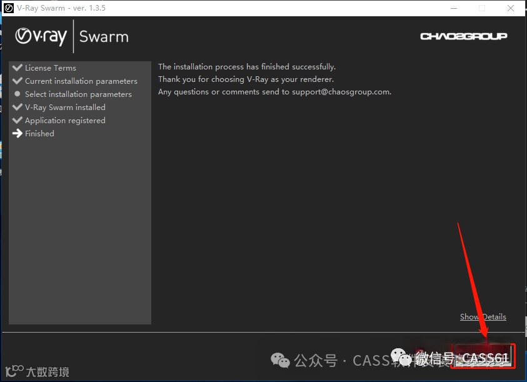The height and width of the screenshot is (382, 527).
Task: Select the Current installation parameters step
Action: [81, 81]
